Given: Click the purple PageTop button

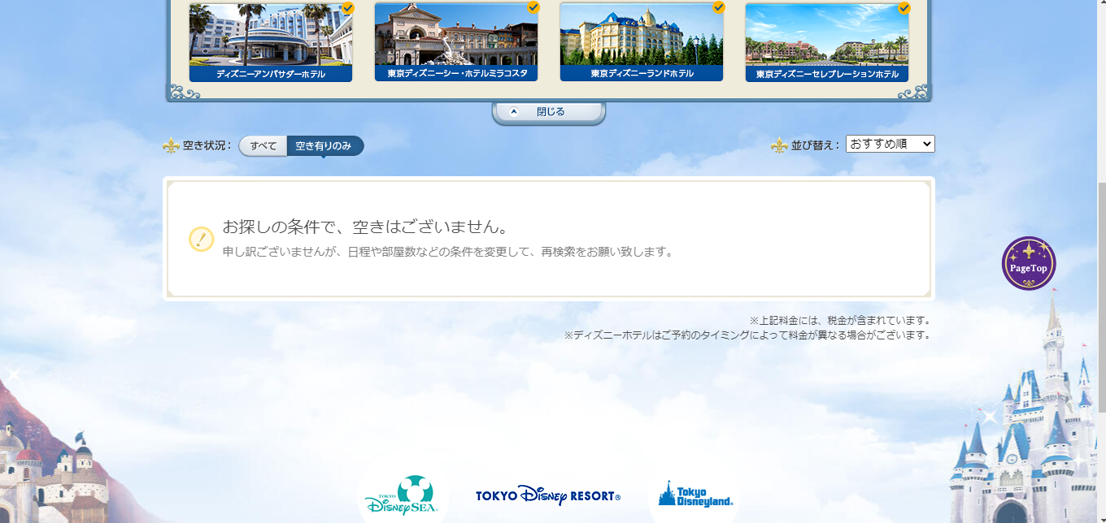Looking at the screenshot, I should pyautogui.click(x=1029, y=264).
